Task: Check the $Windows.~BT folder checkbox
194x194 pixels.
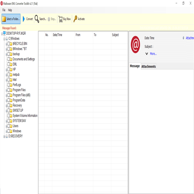Action: click(x=9, y=49)
